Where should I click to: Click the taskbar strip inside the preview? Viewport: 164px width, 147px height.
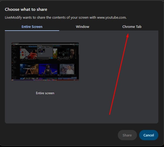coord(45,80)
